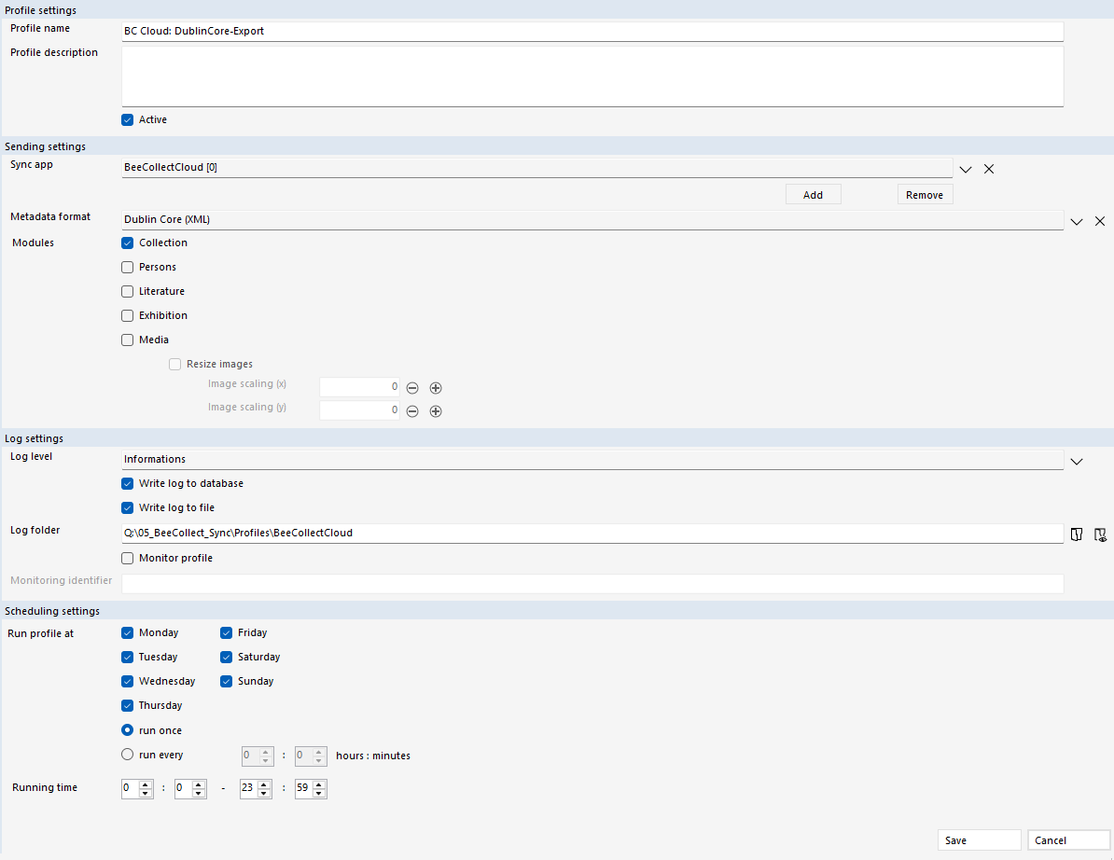Click the plus icon for Image scaling (x)
The image size is (1114, 860).
[x=436, y=387]
